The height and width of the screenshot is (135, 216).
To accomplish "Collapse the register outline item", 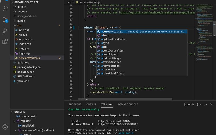I will [14, 121].
